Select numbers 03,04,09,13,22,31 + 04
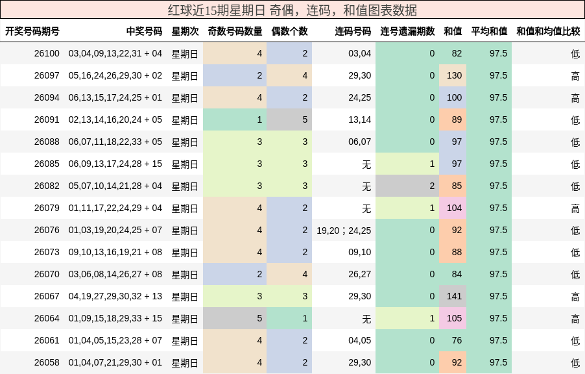This screenshot has width=585, height=374. 115,53
